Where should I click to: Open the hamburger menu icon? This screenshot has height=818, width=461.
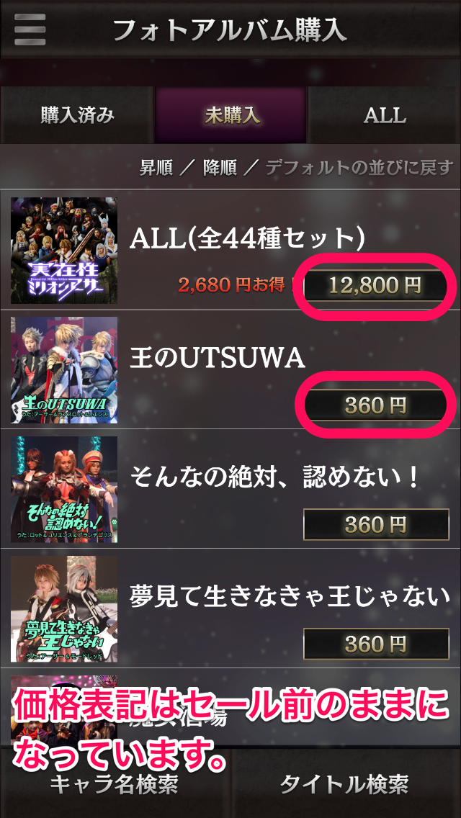coord(30,30)
